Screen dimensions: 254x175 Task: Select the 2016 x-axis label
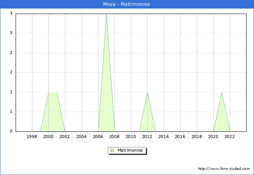(x=180, y=136)
